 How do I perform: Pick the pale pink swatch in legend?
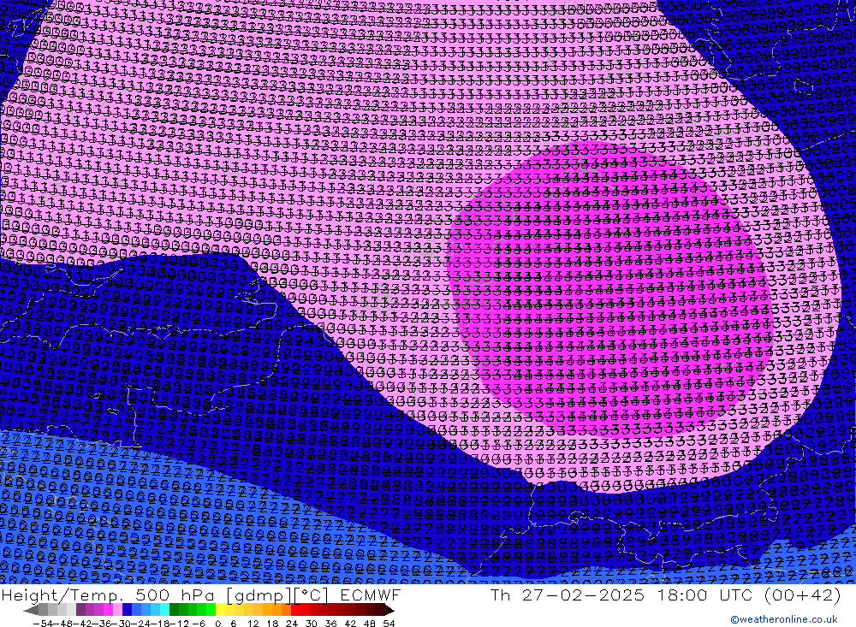[x=117, y=610]
